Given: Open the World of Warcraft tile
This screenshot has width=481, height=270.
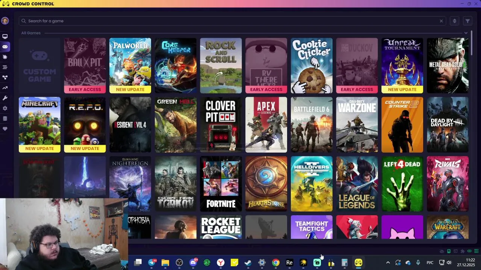Looking at the screenshot, I should tap(448, 227).
